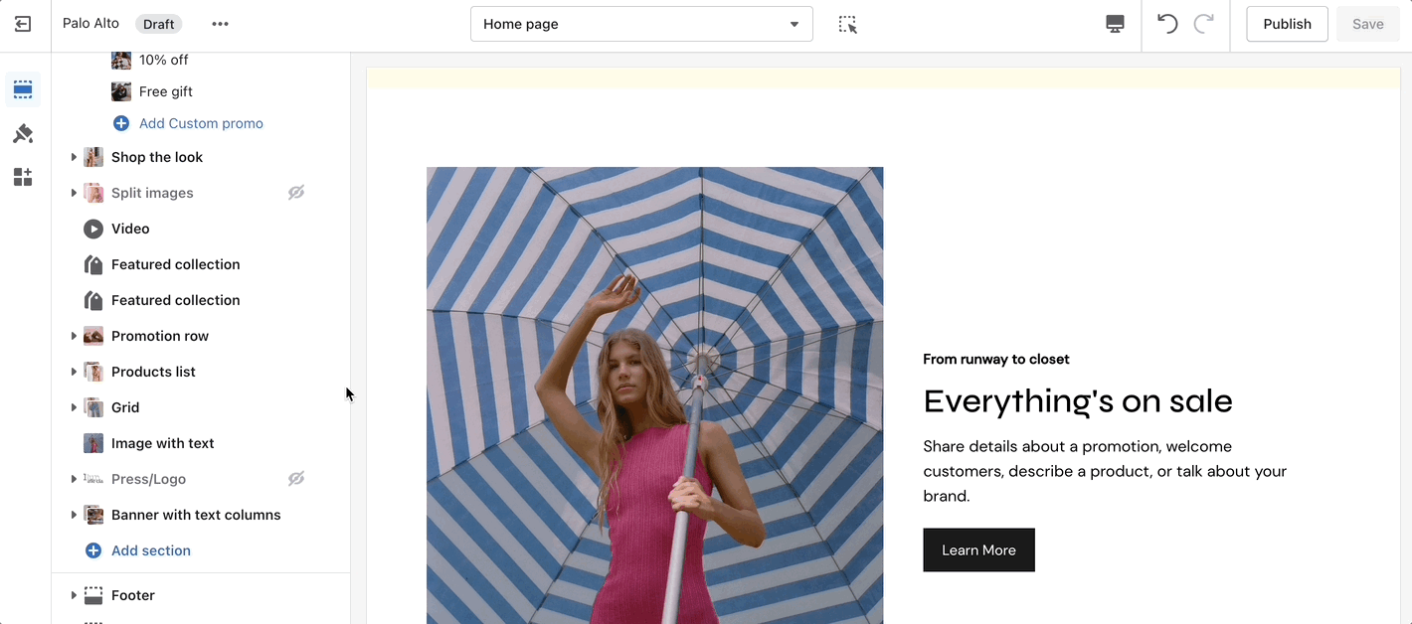The width and height of the screenshot is (1412, 624).
Task: Expand the Footer section
Action: 74,595
